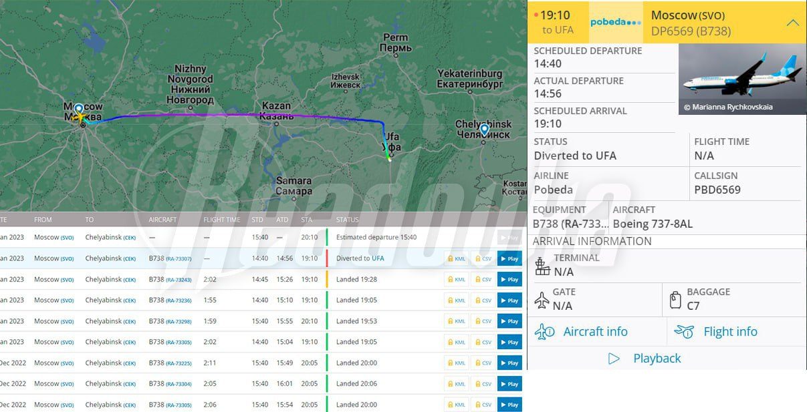Download KML for the RA-73243 flight

[x=456, y=279]
